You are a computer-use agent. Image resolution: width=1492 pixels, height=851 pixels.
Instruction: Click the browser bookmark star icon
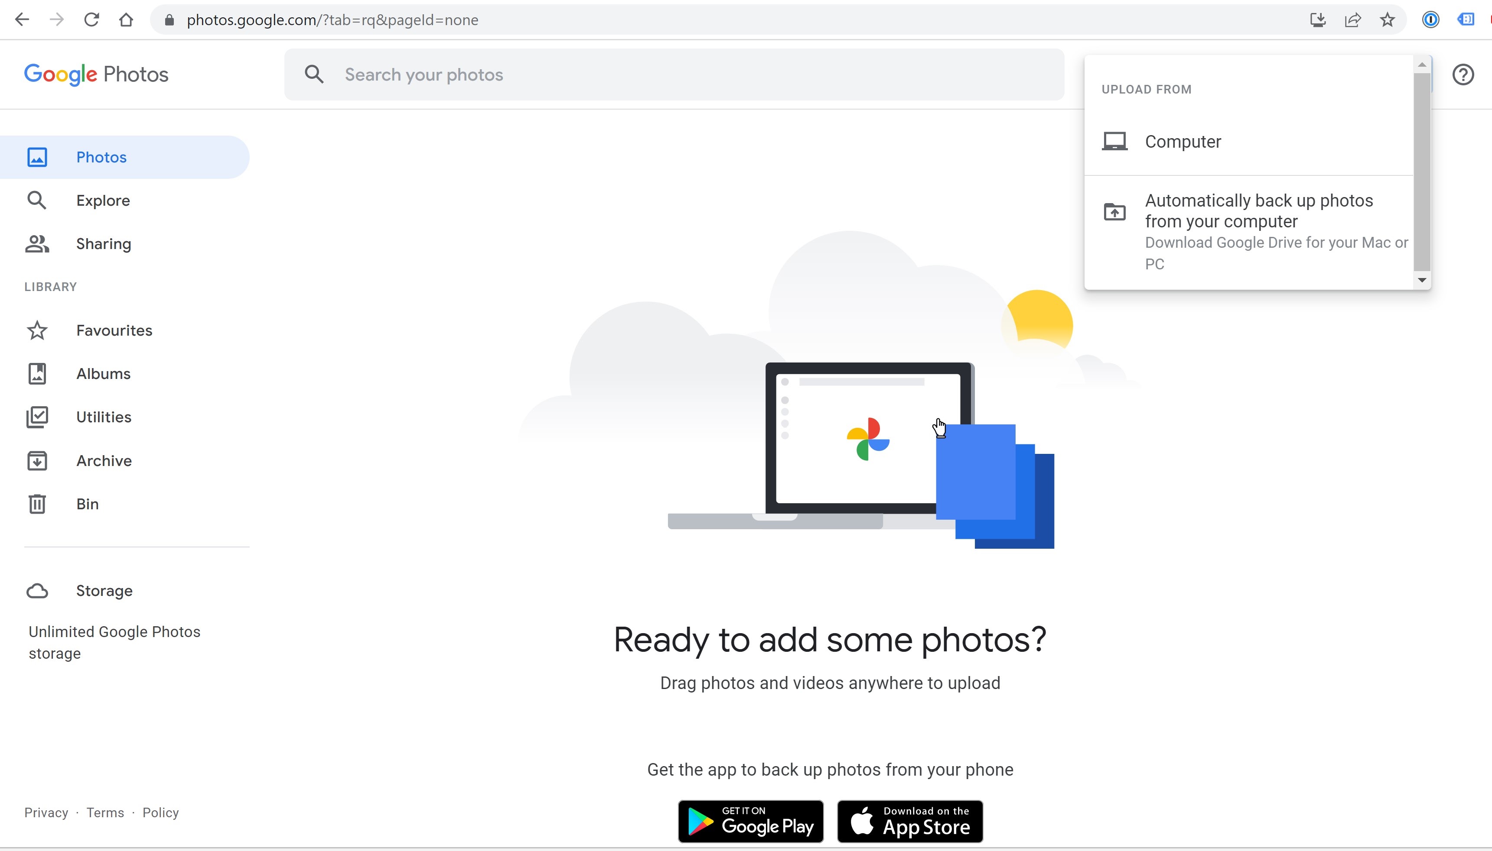pyautogui.click(x=1388, y=20)
